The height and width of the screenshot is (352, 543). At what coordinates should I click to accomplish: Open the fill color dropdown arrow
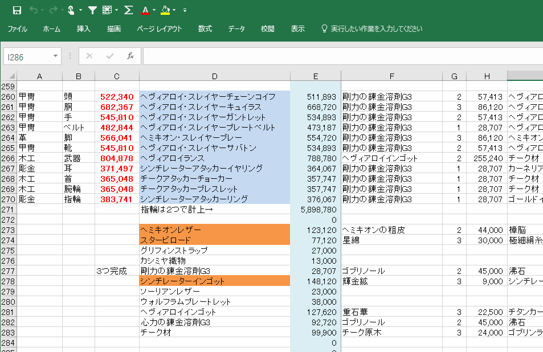click(x=174, y=10)
